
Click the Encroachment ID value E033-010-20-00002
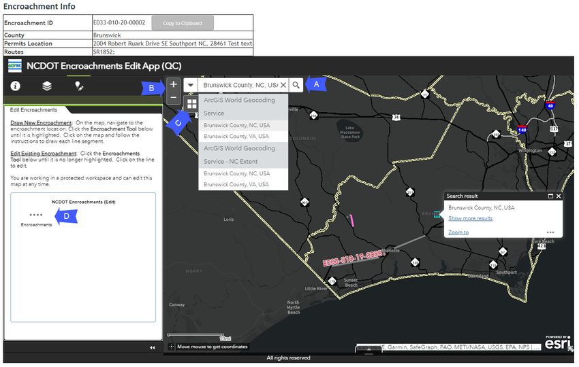119,22
